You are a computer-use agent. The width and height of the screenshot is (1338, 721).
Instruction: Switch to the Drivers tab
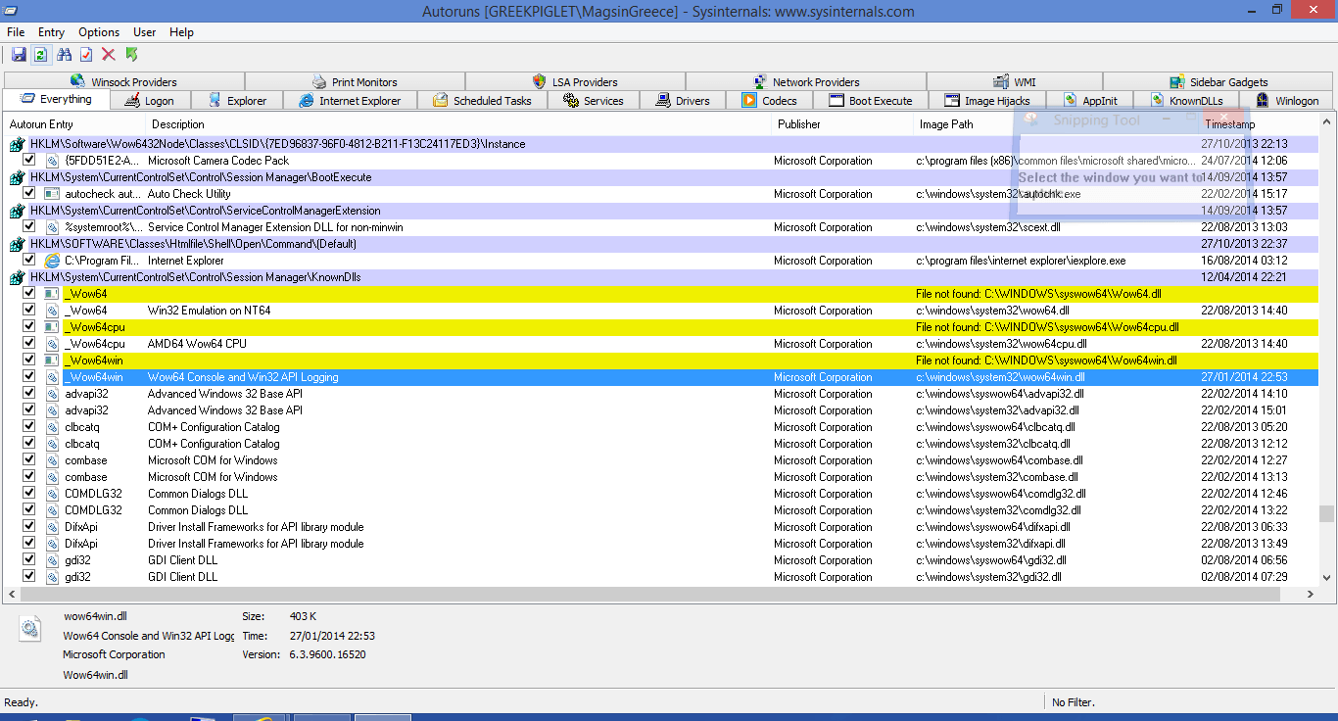683,101
